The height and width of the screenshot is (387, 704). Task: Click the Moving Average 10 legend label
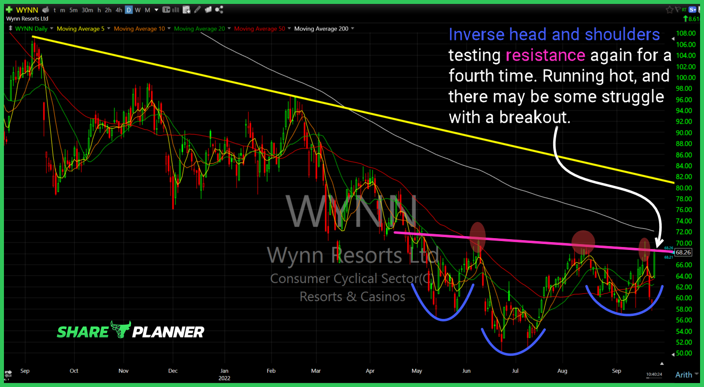tap(139, 29)
